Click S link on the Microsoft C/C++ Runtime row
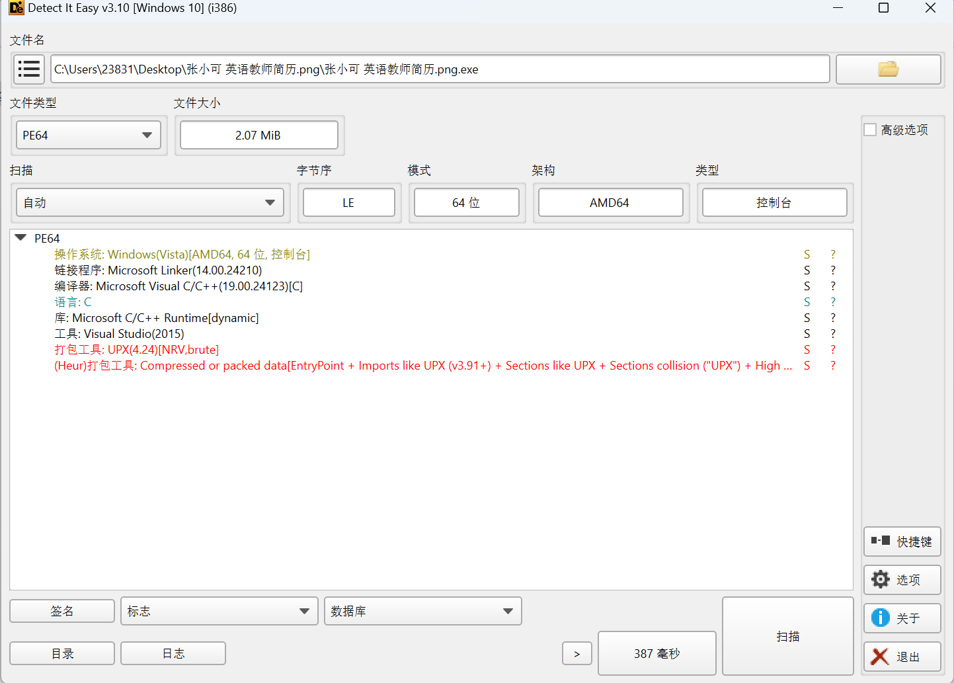Screen dimensions: 954x683 point(807,318)
